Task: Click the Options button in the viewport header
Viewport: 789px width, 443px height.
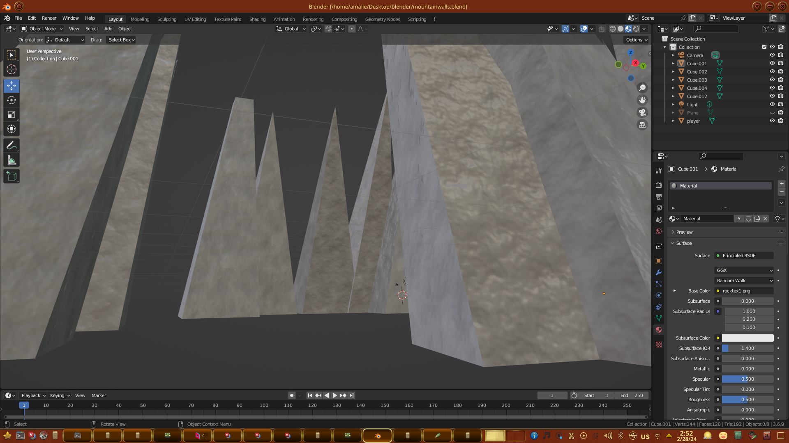Action: (636, 40)
